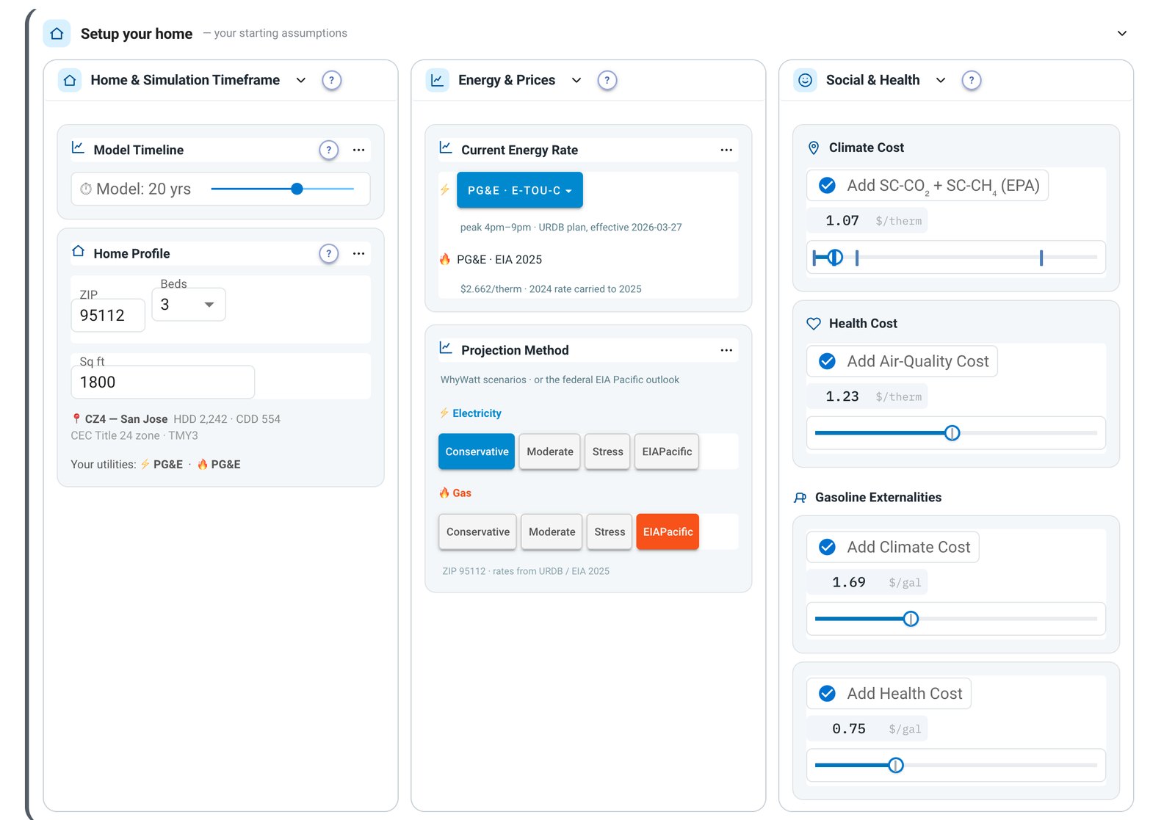Image resolution: width=1175 pixels, height=820 pixels.
Task: Open the Beds dropdown
Action: click(189, 305)
